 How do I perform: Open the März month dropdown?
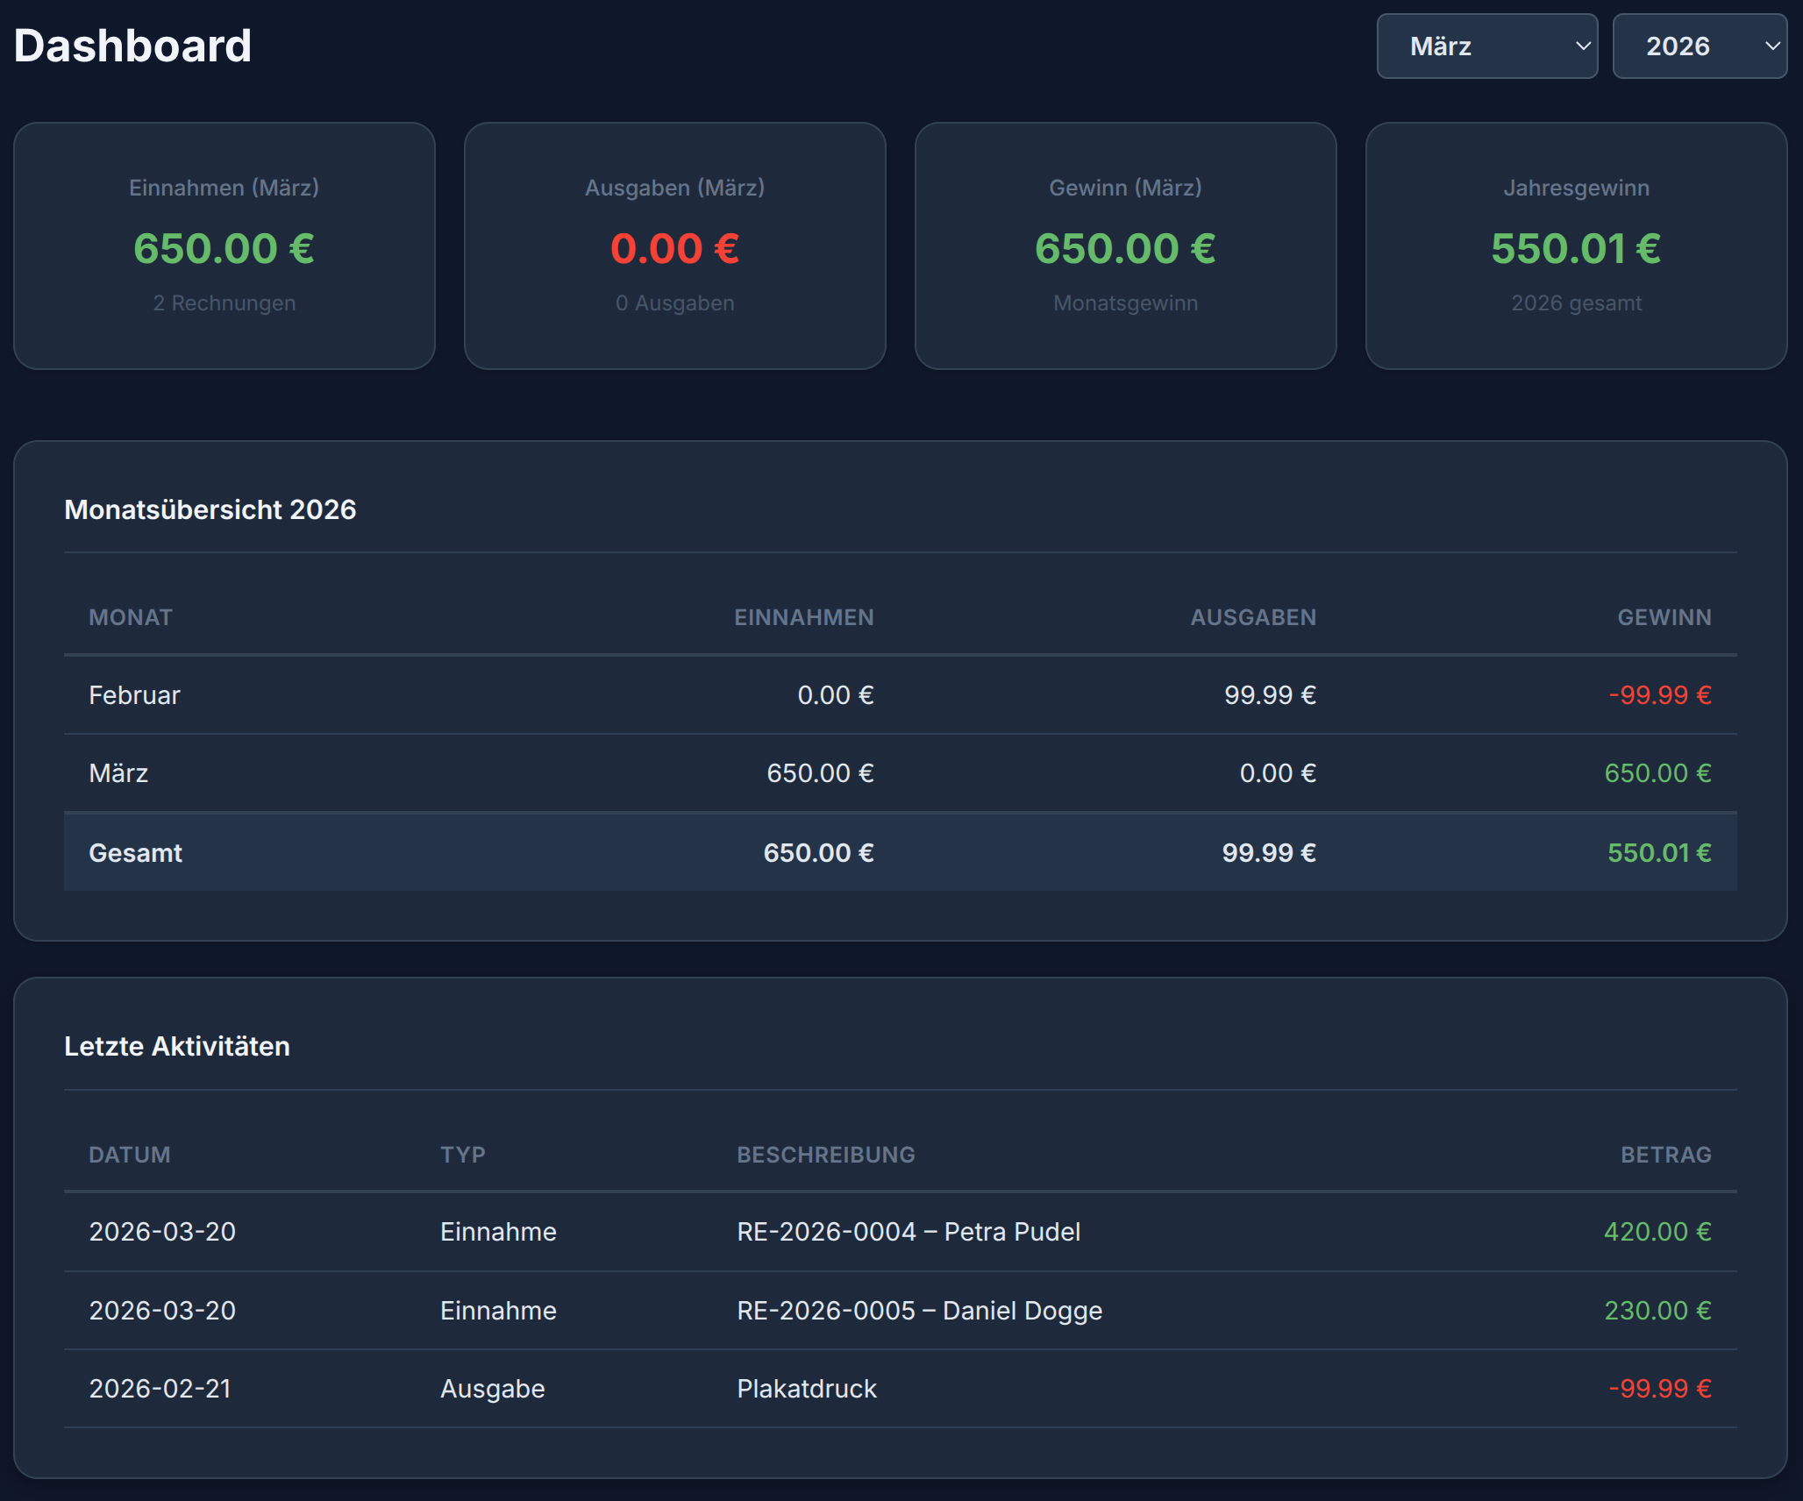(x=1473, y=46)
